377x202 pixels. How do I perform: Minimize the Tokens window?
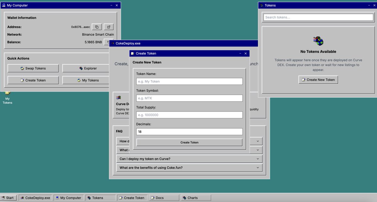tap(369, 5)
